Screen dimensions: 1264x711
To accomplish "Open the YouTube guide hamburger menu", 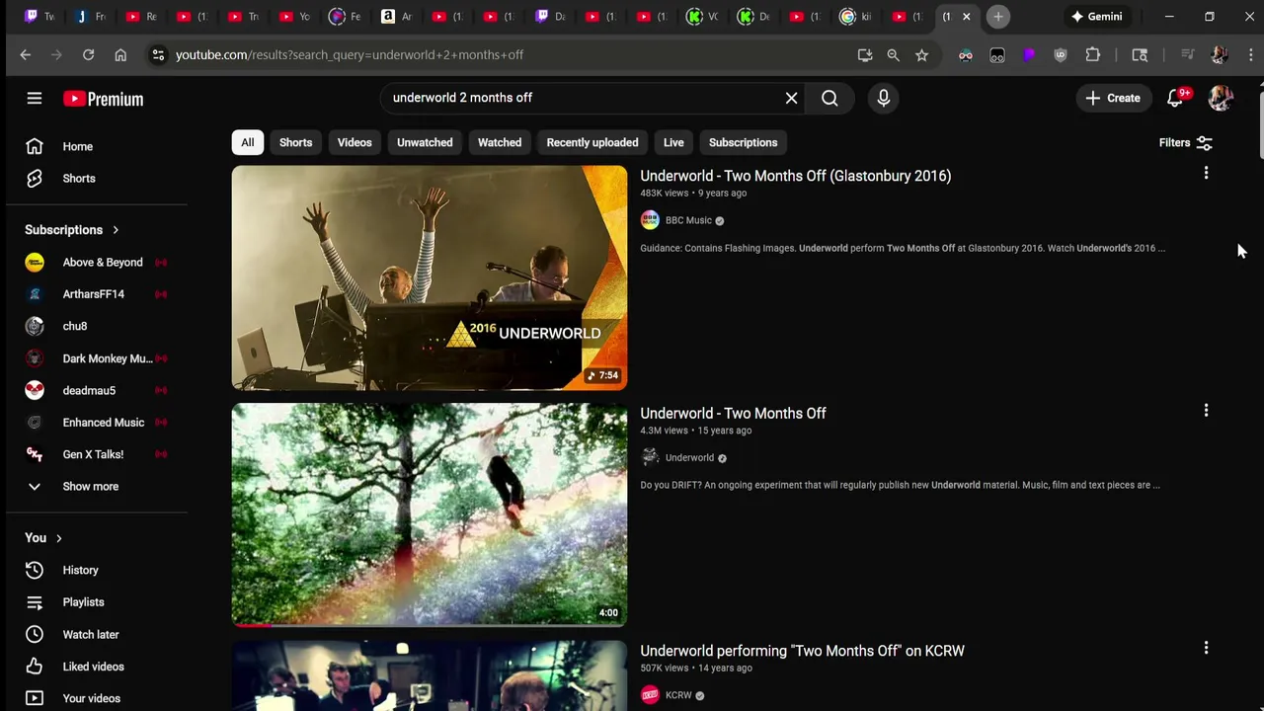I will pyautogui.click(x=35, y=98).
